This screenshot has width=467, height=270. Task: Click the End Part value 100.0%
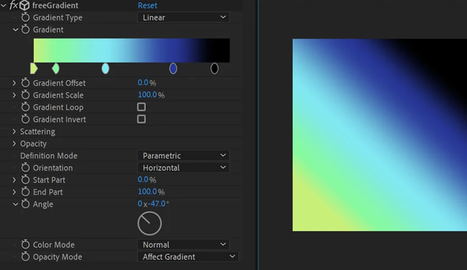(151, 192)
